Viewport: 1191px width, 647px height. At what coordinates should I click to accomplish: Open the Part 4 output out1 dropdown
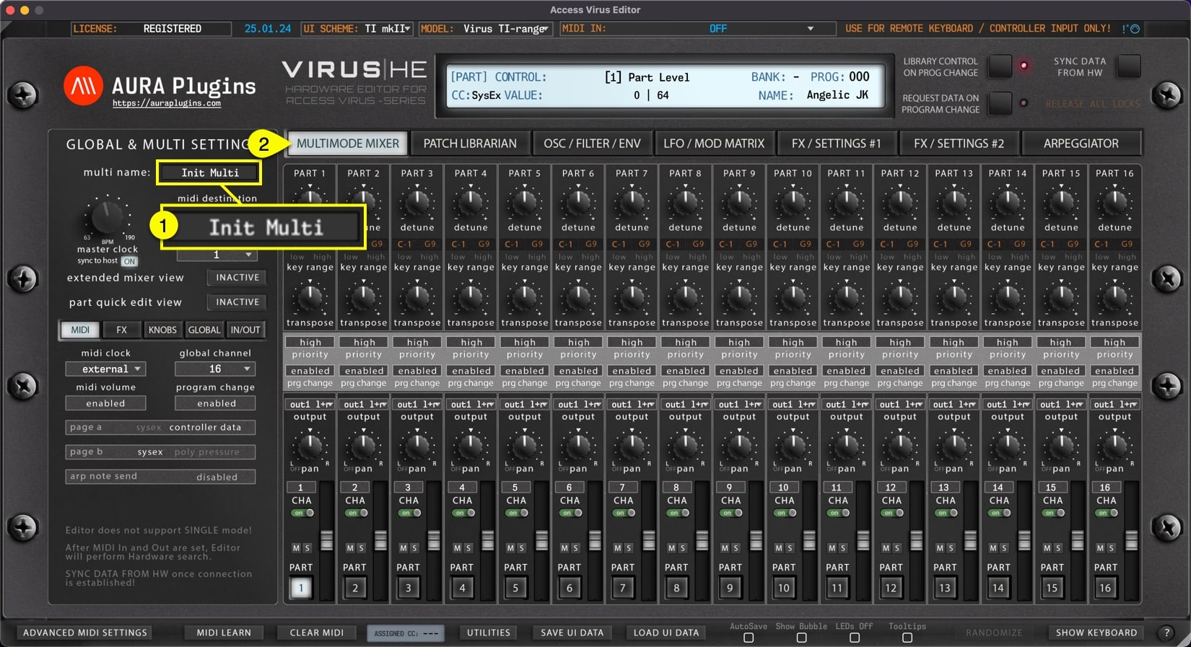point(471,405)
